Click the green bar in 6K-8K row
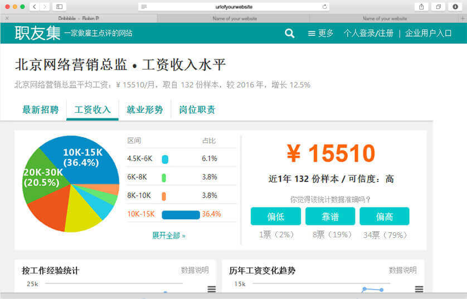 (164, 178)
